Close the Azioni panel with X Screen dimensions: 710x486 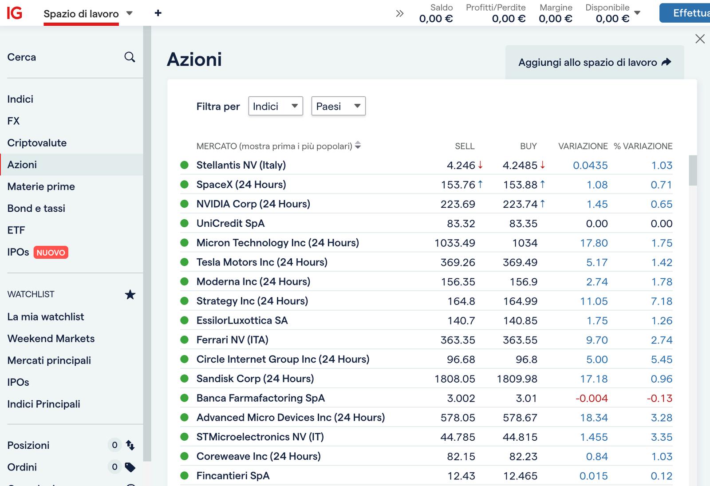coord(700,39)
